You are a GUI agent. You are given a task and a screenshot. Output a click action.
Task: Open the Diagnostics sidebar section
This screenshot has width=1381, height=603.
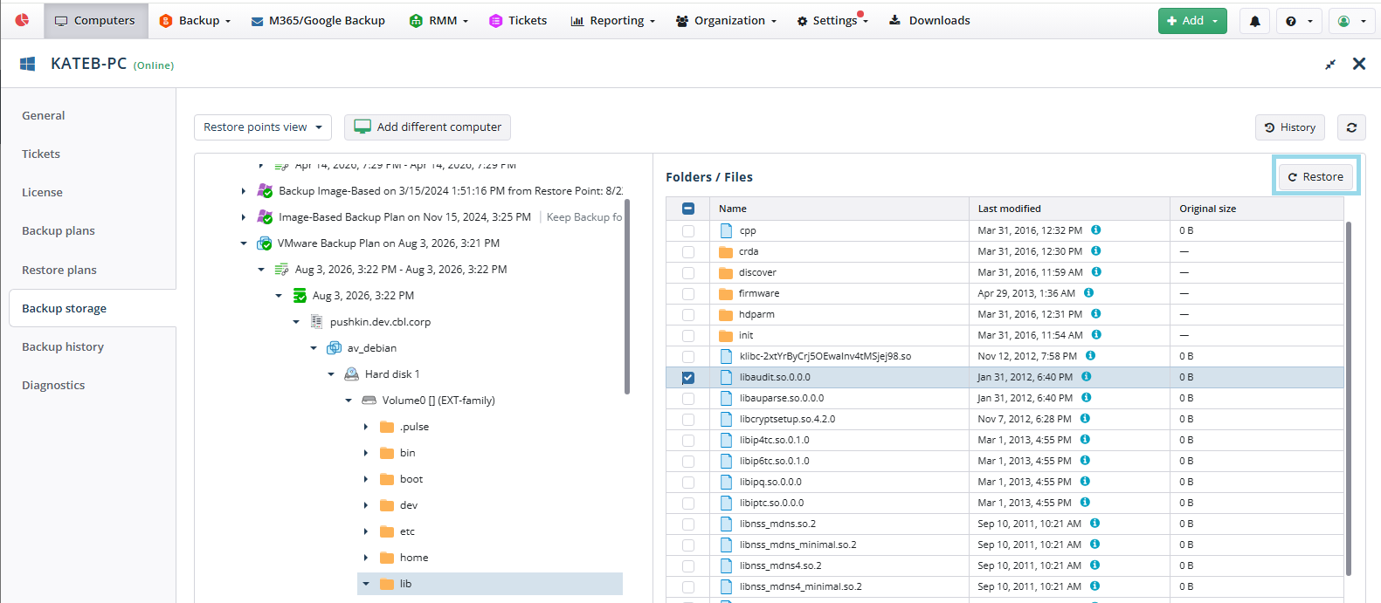pyautogui.click(x=53, y=386)
